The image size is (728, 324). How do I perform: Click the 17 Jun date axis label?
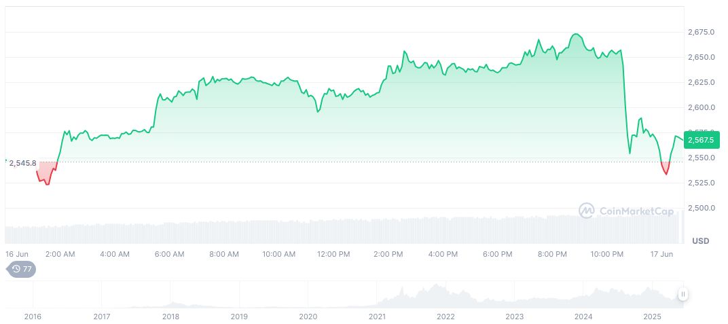pos(661,254)
